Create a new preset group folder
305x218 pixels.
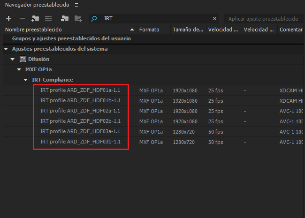[x=35, y=19]
